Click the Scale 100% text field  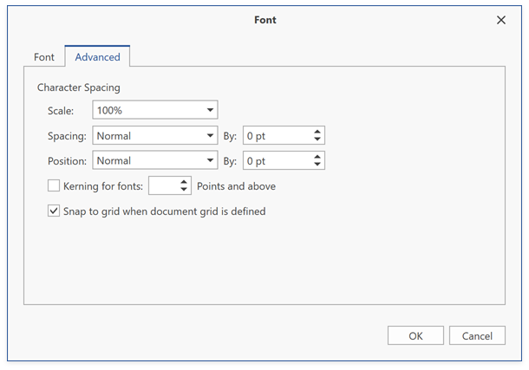coord(149,110)
